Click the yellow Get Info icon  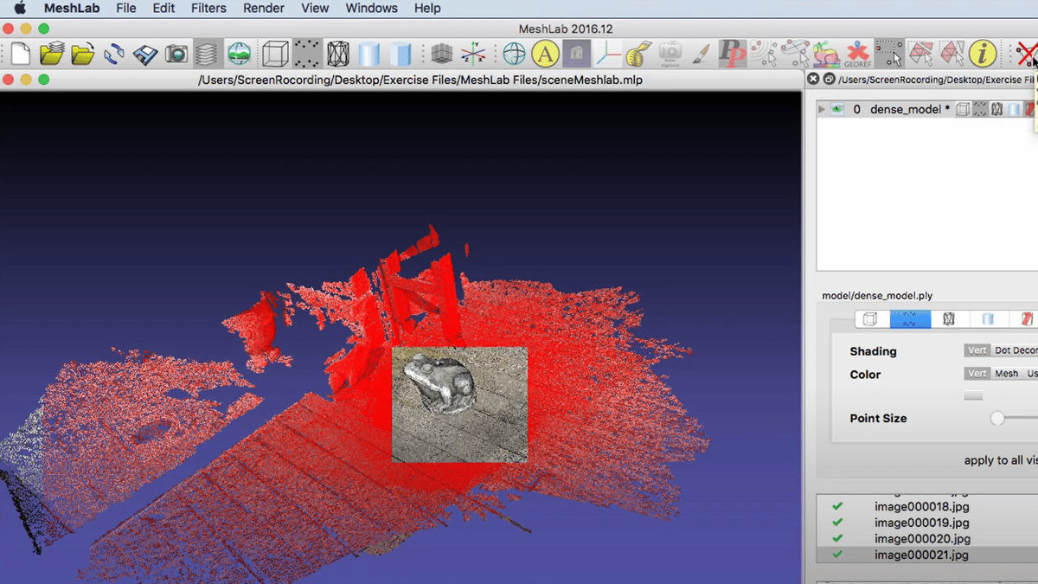click(x=982, y=54)
